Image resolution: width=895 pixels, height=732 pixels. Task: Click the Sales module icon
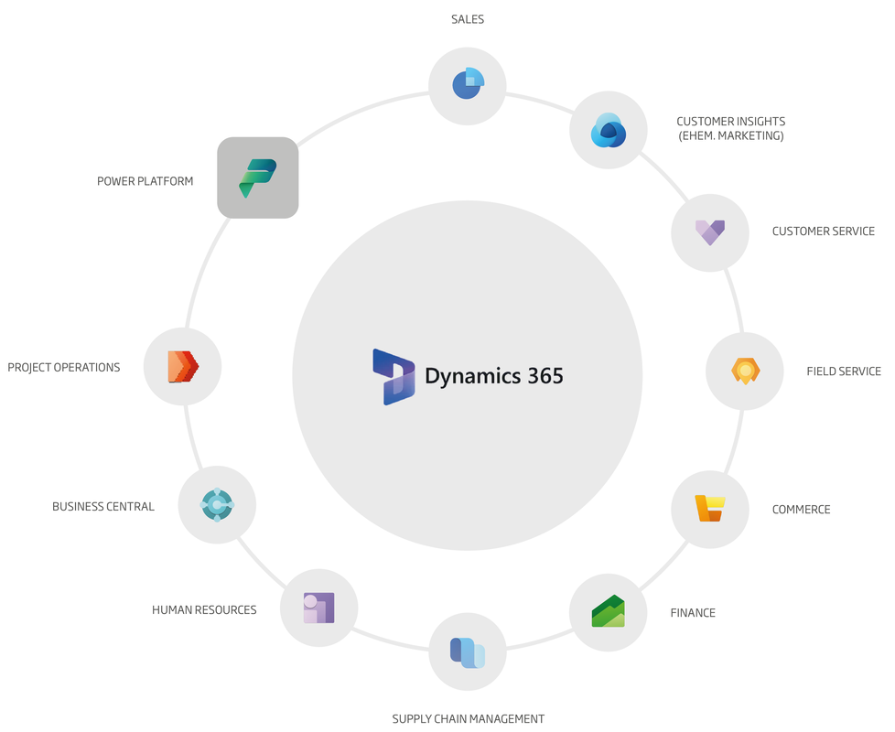tap(468, 83)
